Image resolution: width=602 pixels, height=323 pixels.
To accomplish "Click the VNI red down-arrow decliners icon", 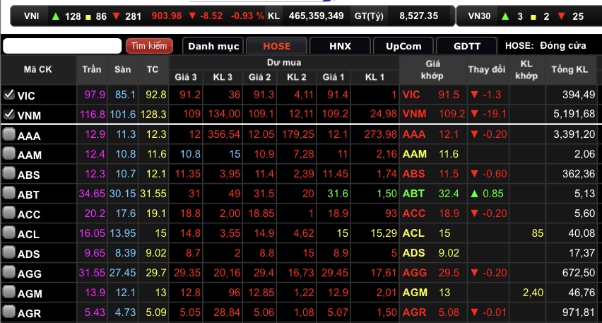I will pyautogui.click(x=116, y=16).
